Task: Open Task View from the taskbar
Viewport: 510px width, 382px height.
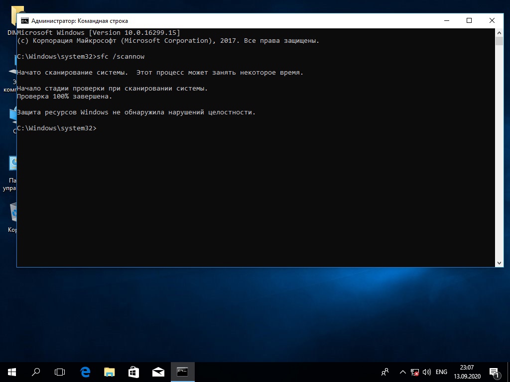Action: point(60,372)
